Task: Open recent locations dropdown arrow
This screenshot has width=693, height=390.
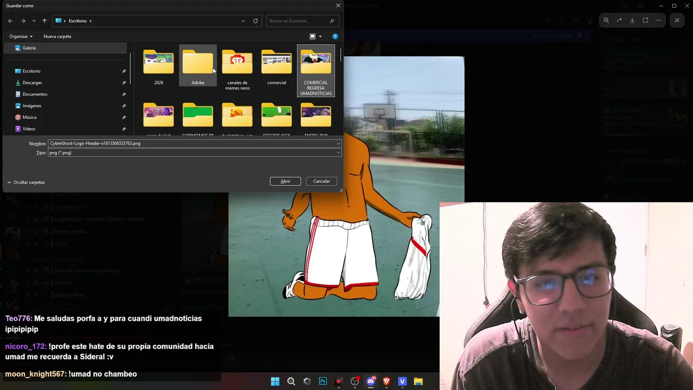Action: coord(34,21)
